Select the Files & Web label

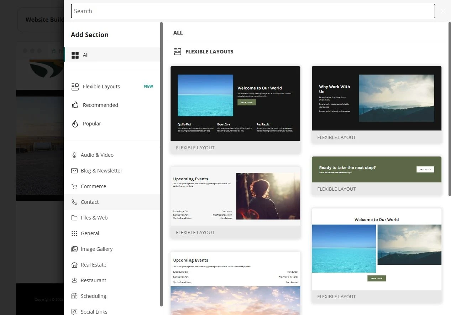pos(94,218)
